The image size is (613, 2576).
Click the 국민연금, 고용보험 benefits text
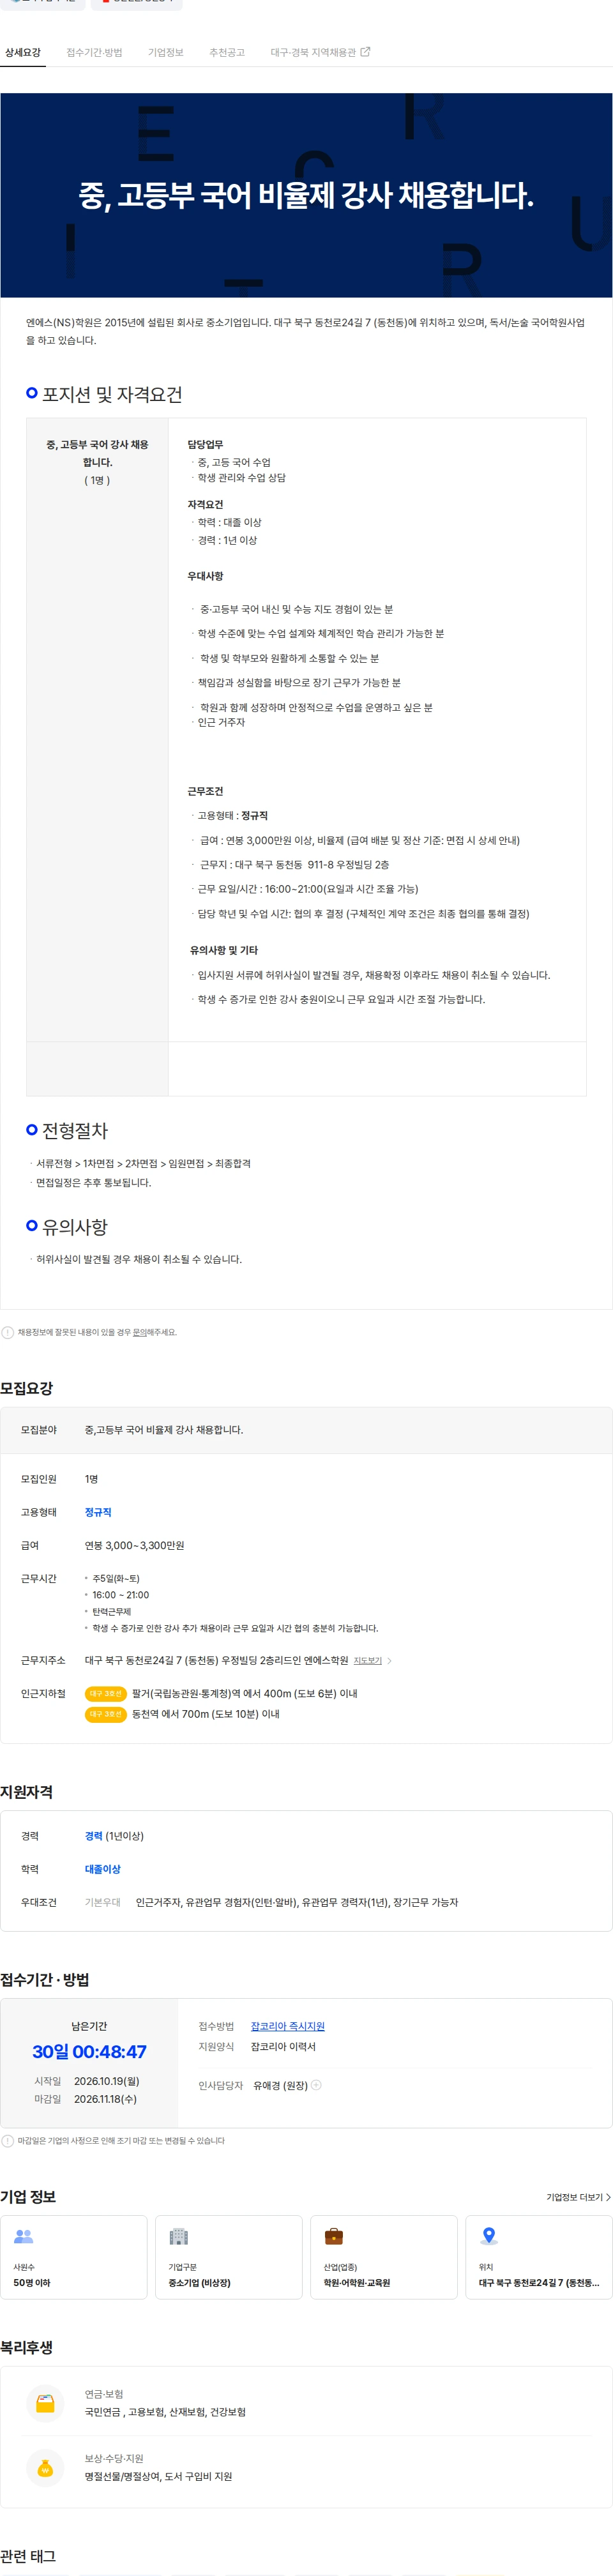pos(165,2412)
